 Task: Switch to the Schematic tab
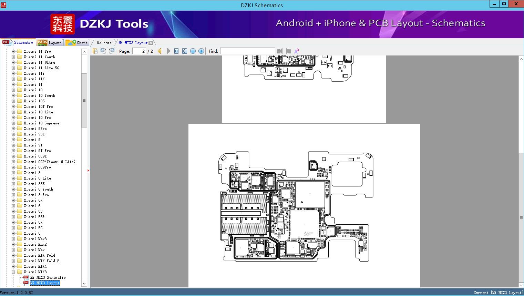click(18, 42)
